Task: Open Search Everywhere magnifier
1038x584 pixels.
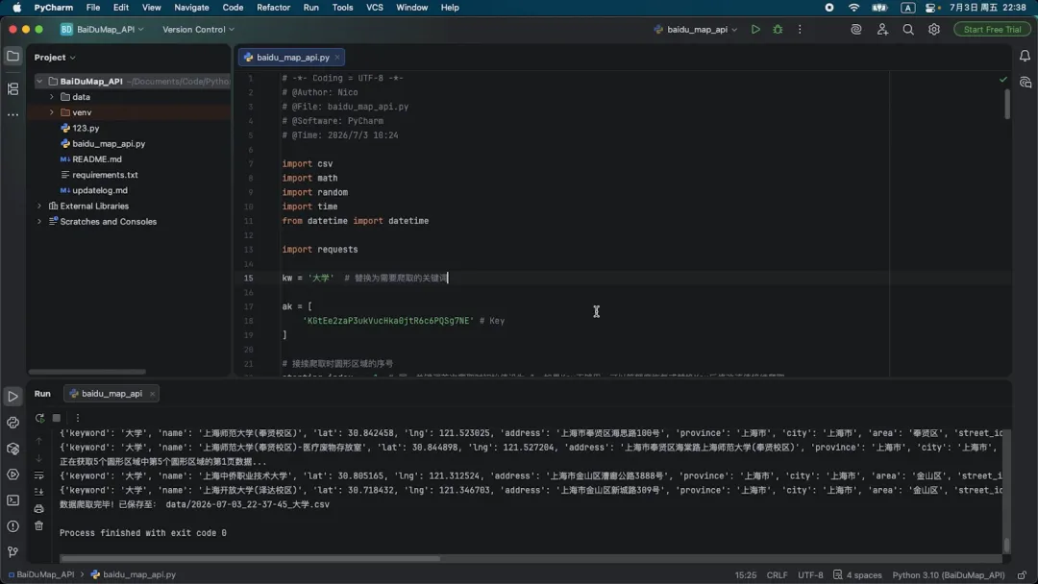Action: [x=908, y=29]
